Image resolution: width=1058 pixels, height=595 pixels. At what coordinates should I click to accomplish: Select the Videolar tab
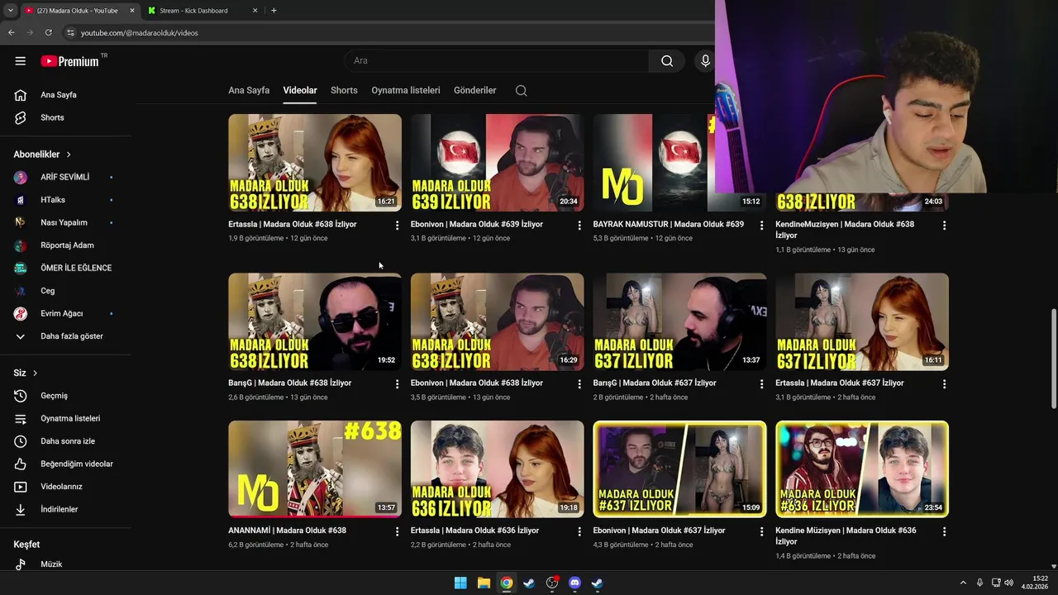(300, 90)
